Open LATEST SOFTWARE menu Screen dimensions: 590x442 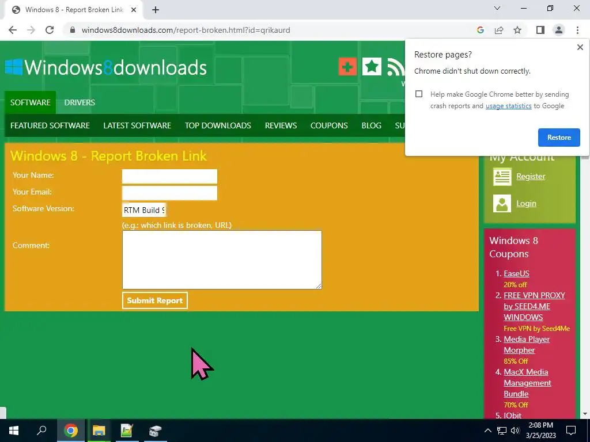point(137,125)
